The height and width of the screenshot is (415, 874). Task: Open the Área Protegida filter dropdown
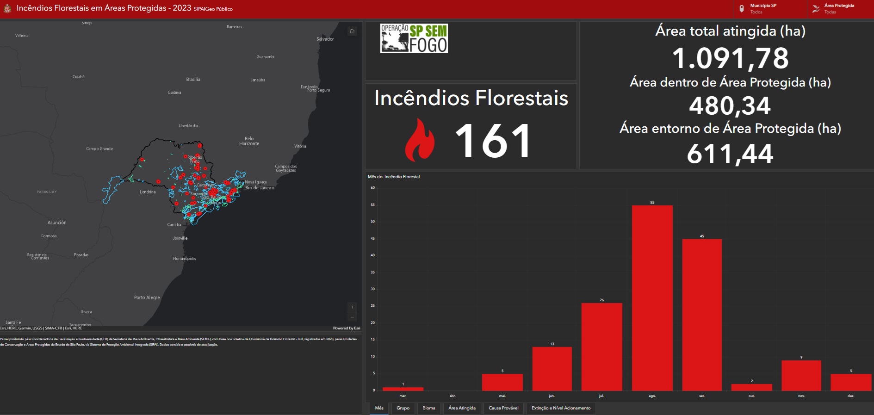coord(840,9)
